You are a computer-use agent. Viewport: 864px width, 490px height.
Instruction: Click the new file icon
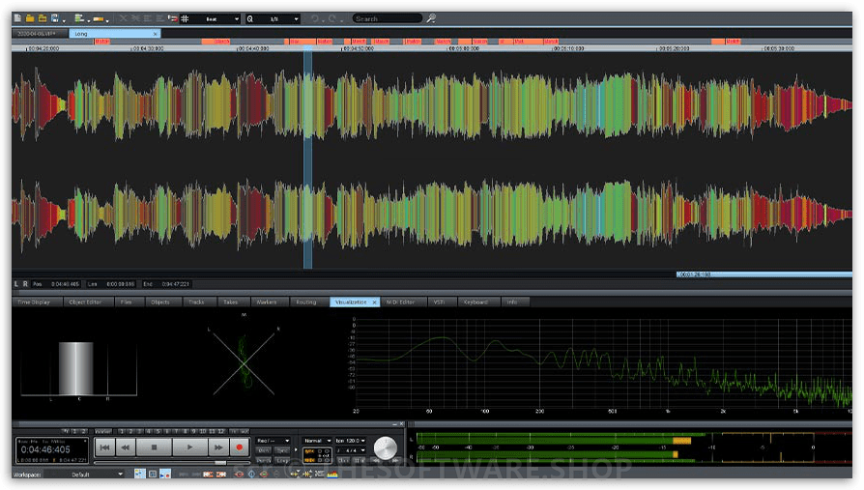pyautogui.click(x=17, y=18)
